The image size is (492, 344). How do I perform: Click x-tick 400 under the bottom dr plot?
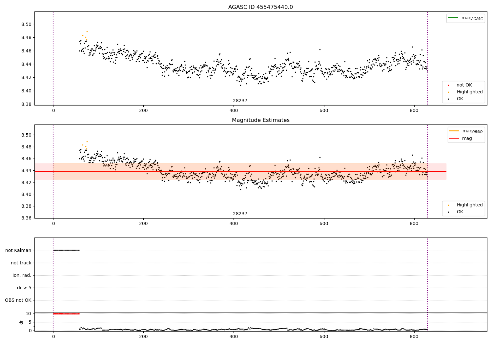click(x=234, y=337)
